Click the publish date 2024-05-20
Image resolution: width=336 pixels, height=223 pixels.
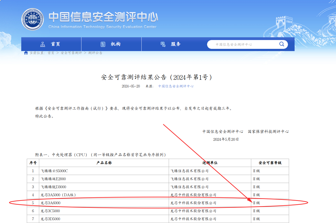tap(131, 86)
